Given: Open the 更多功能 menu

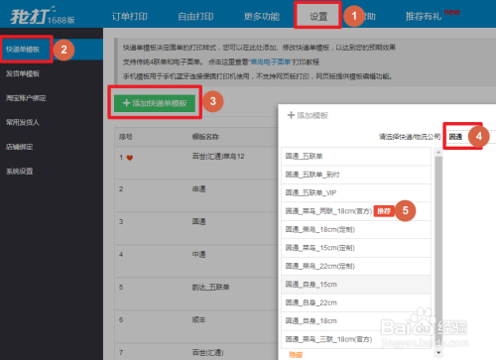Looking at the screenshot, I should tap(262, 16).
